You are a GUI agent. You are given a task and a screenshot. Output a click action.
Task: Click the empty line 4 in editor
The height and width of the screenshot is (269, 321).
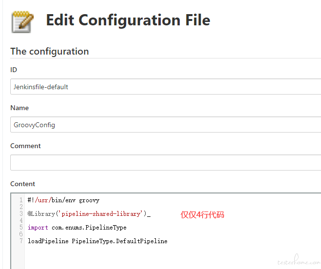tap(172, 221)
